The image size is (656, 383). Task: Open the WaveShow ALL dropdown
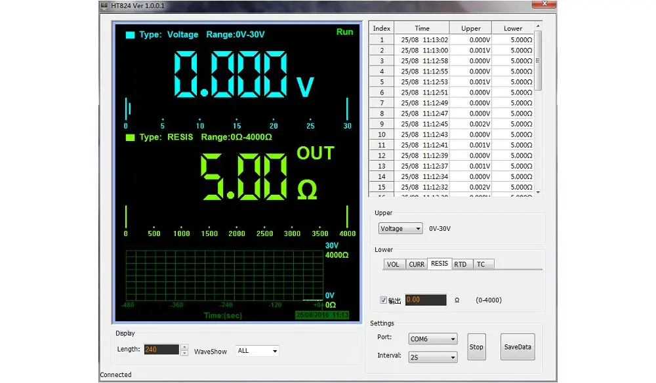(x=257, y=351)
